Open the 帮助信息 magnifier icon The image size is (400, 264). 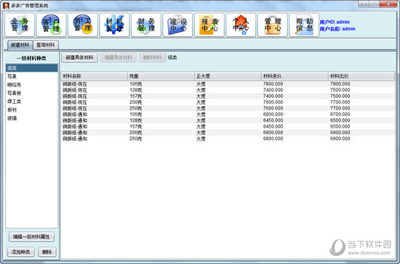[304, 25]
